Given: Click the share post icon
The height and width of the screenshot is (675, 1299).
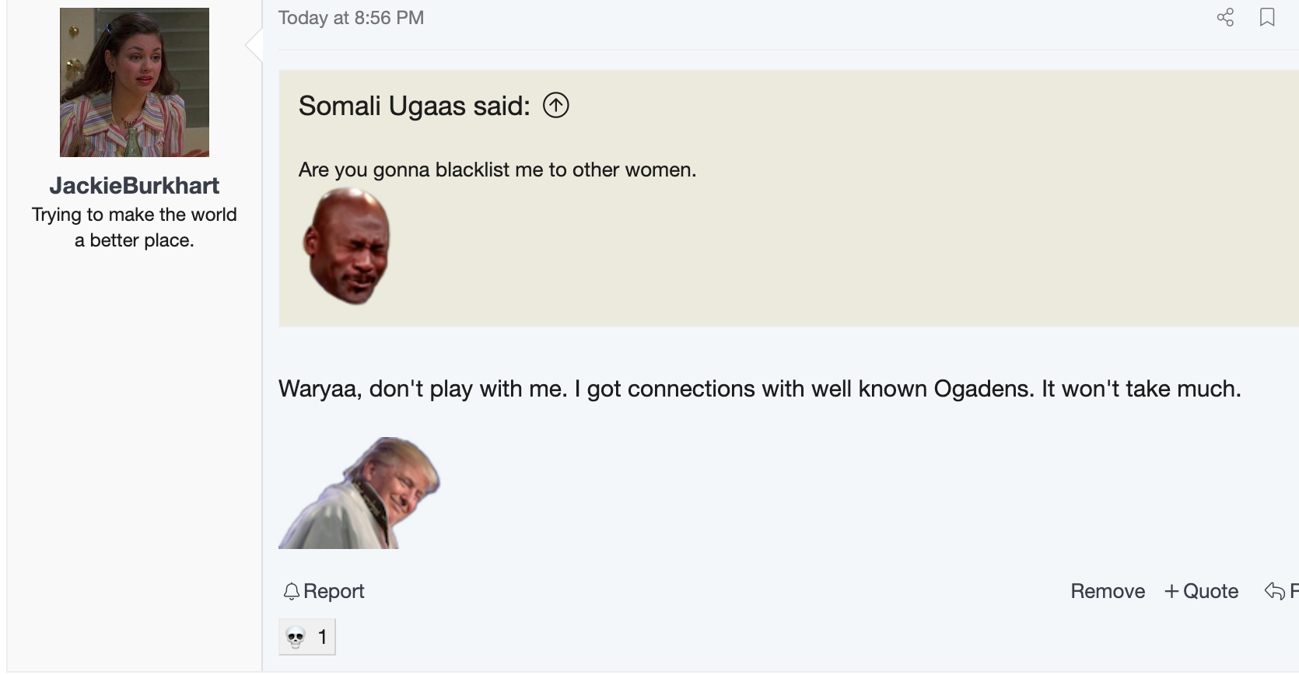Looking at the screenshot, I should 1225,17.
